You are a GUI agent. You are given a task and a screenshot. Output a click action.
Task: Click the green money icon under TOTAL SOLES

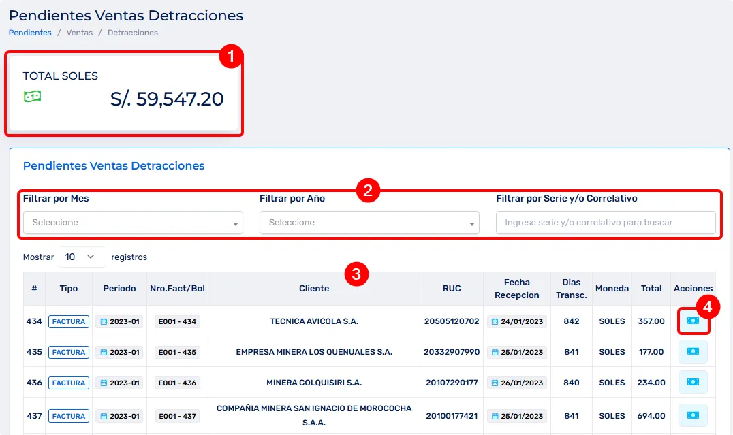coord(32,97)
